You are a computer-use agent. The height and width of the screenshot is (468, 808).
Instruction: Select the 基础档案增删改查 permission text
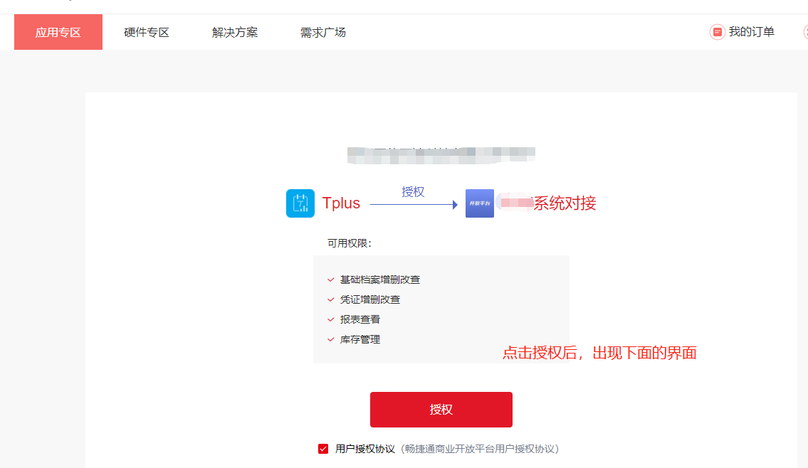379,280
